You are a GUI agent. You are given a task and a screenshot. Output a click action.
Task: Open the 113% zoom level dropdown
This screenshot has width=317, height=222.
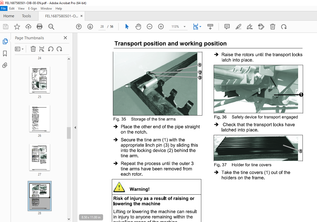click(x=184, y=27)
